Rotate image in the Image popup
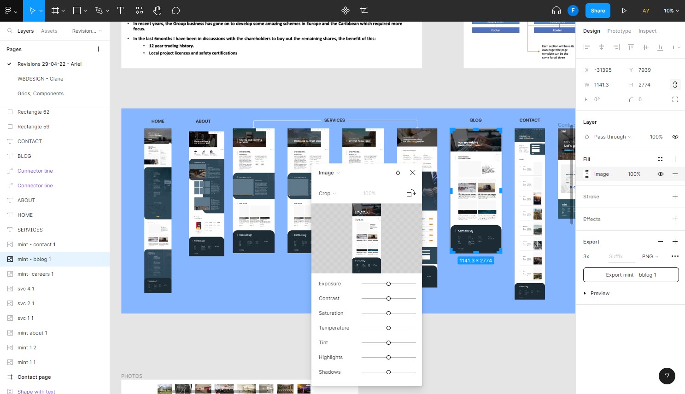 pos(411,193)
